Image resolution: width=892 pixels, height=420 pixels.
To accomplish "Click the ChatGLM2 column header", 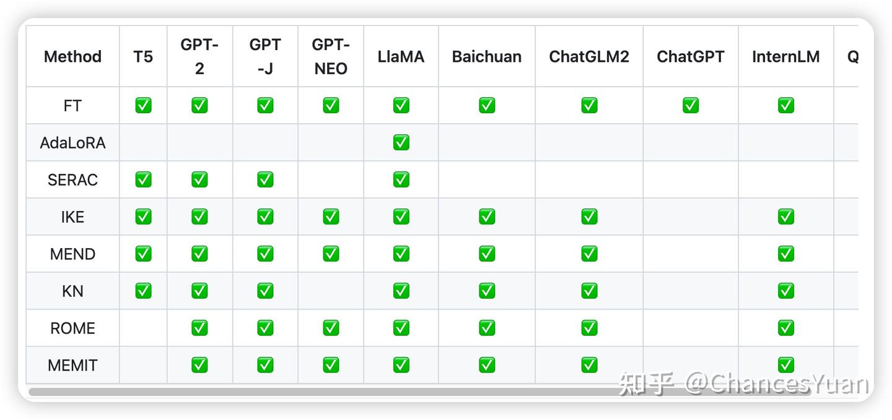I will [x=589, y=57].
